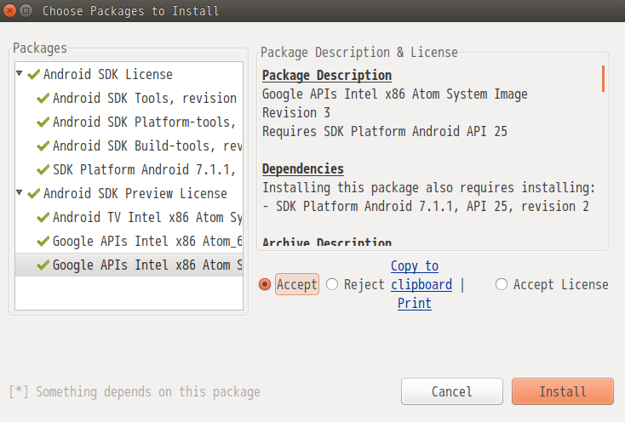The image size is (625, 422).
Task: Click green checkmark of Android TV Intel x86
Action: [43, 217]
